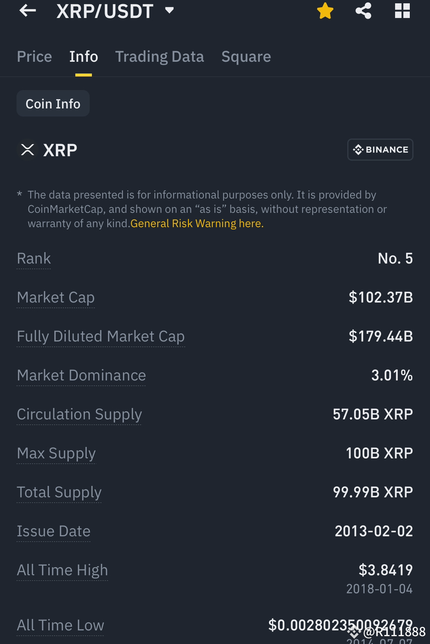Image resolution: width=430 pixels, height=644 pixels.
Task: Toggle the star to favorite XRP/USDT
Action: point(325,11)
